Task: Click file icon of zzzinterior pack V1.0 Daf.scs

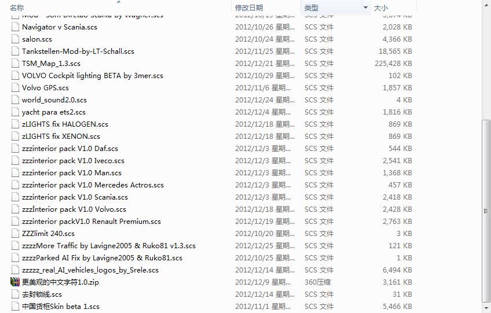Action: tap(15, 148)
